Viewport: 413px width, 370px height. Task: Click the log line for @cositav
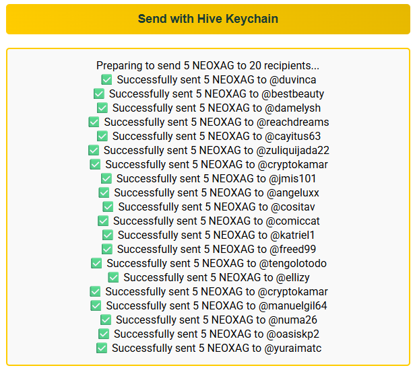[x=209, y=207]
